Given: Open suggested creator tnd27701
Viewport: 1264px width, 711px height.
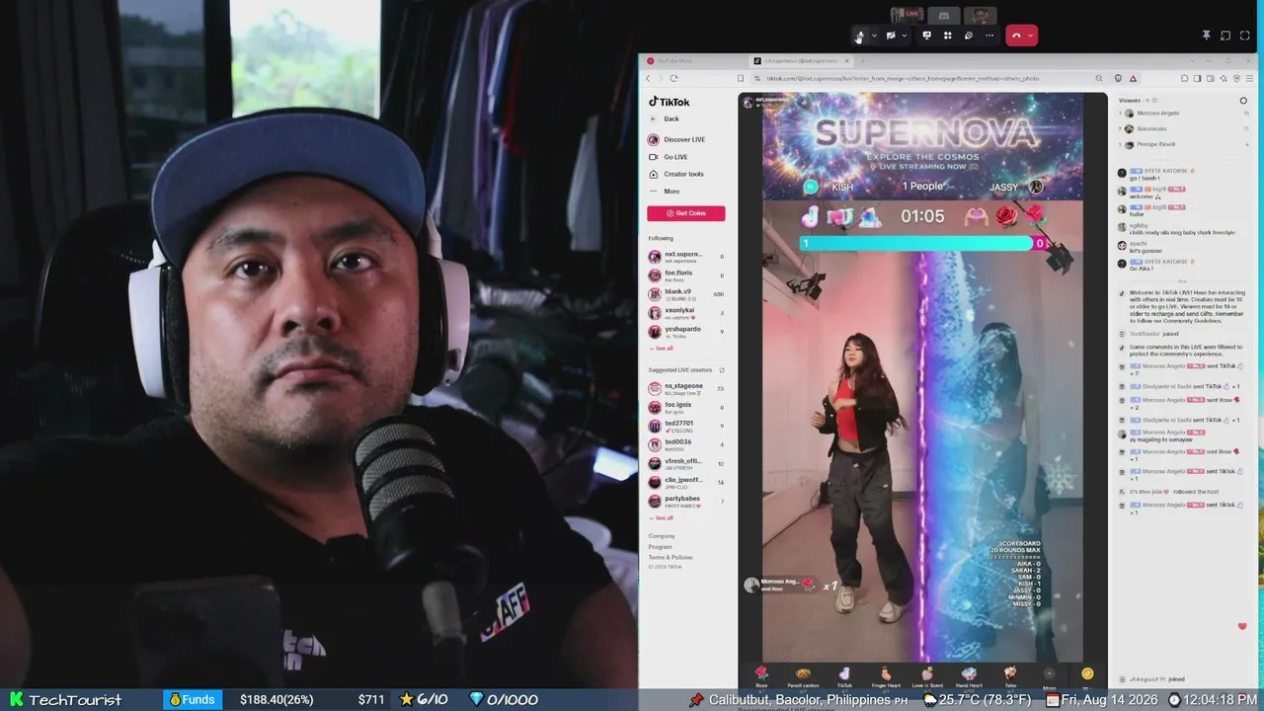Looking at the screenshot, I should (x=685, y=426).
